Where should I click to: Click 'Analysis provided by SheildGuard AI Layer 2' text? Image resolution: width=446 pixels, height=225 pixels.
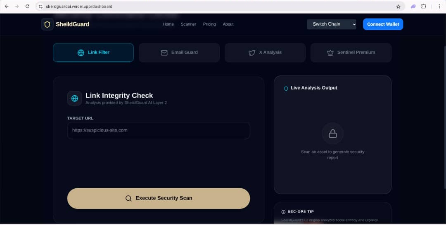pos(126,103)
